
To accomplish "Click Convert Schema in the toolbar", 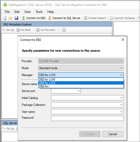I will point(122,18).
